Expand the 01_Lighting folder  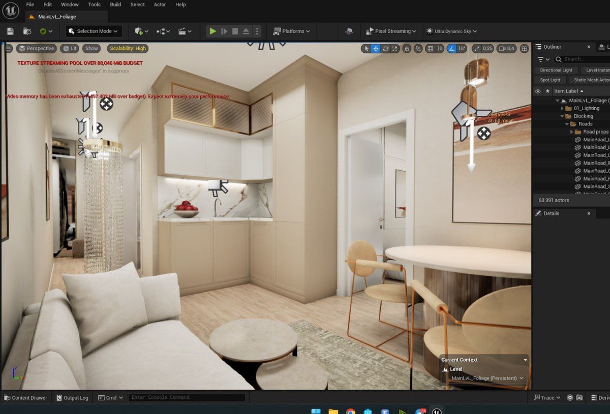[x=562, y=108]
